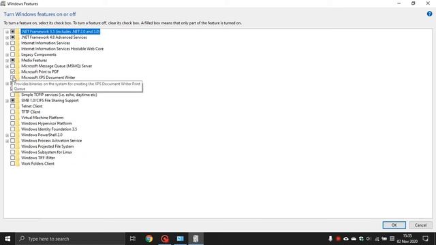Check the Windows TIFF IFilter box
This screenshot has height=245, width=436.
[x=12, y=158]
